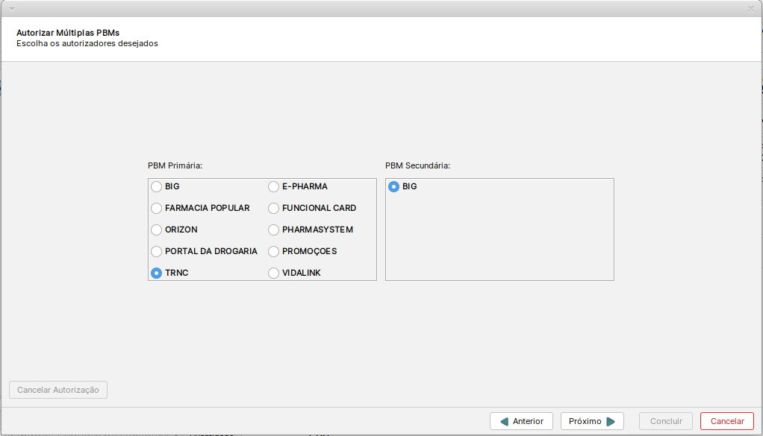This screenshot has width=763, height=436.
Task: Advance with the Próximo button
Action: [x=592, y=421]
